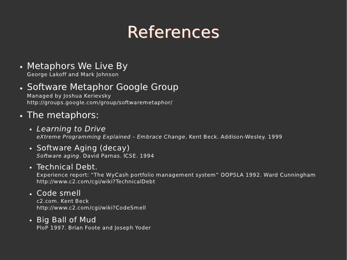
Task: Select the 'Big Ball of Mud' item
Action: tap(66, 220)
